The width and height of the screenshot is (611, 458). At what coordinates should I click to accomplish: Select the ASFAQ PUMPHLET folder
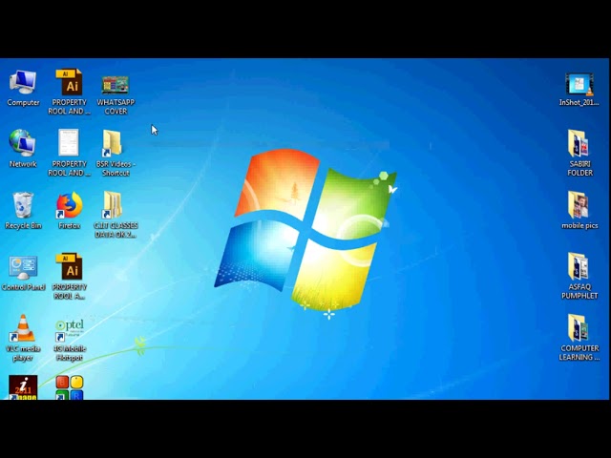[x=579, y=276]
